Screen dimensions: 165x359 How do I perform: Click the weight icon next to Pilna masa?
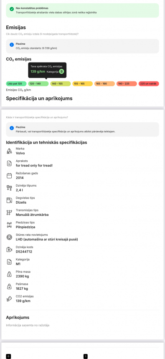pos(9,274)
